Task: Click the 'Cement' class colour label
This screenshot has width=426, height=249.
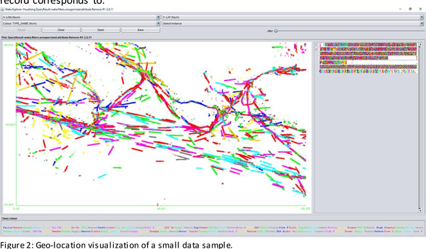Action: [323, 228]
